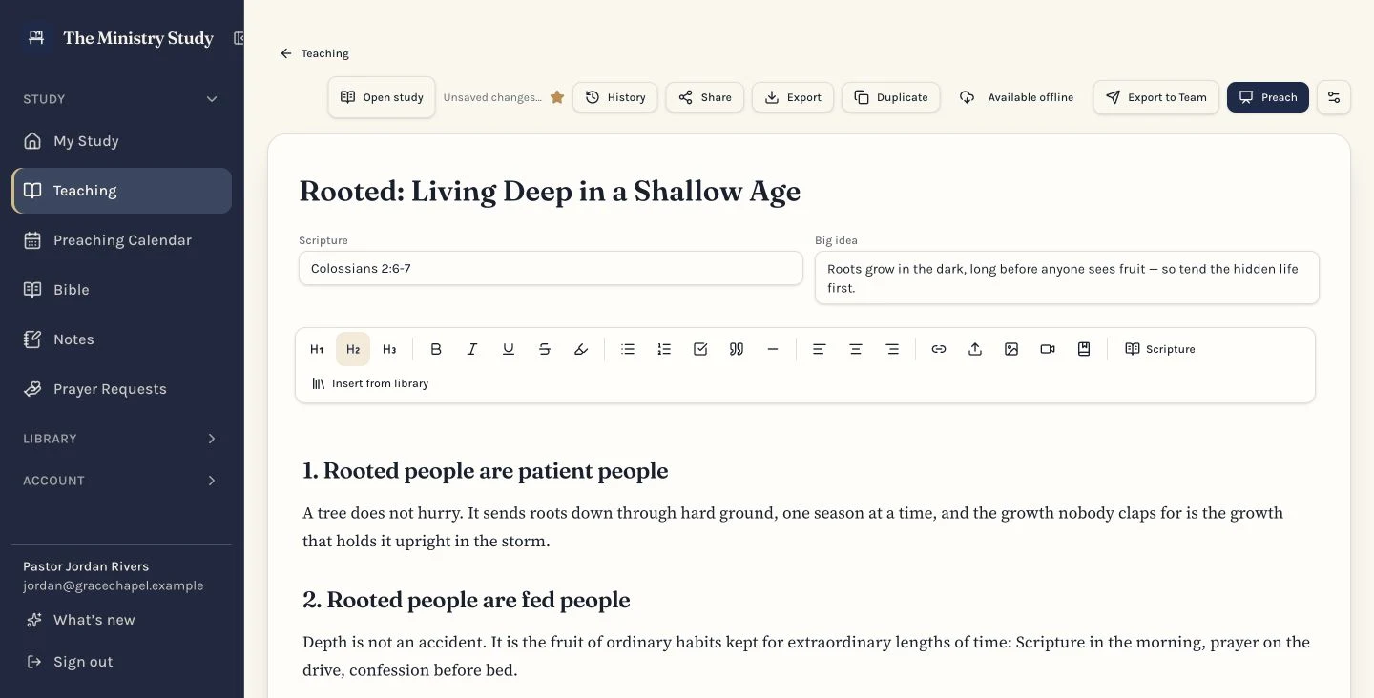Insert a horizontal rule

[x=773, y=349]
